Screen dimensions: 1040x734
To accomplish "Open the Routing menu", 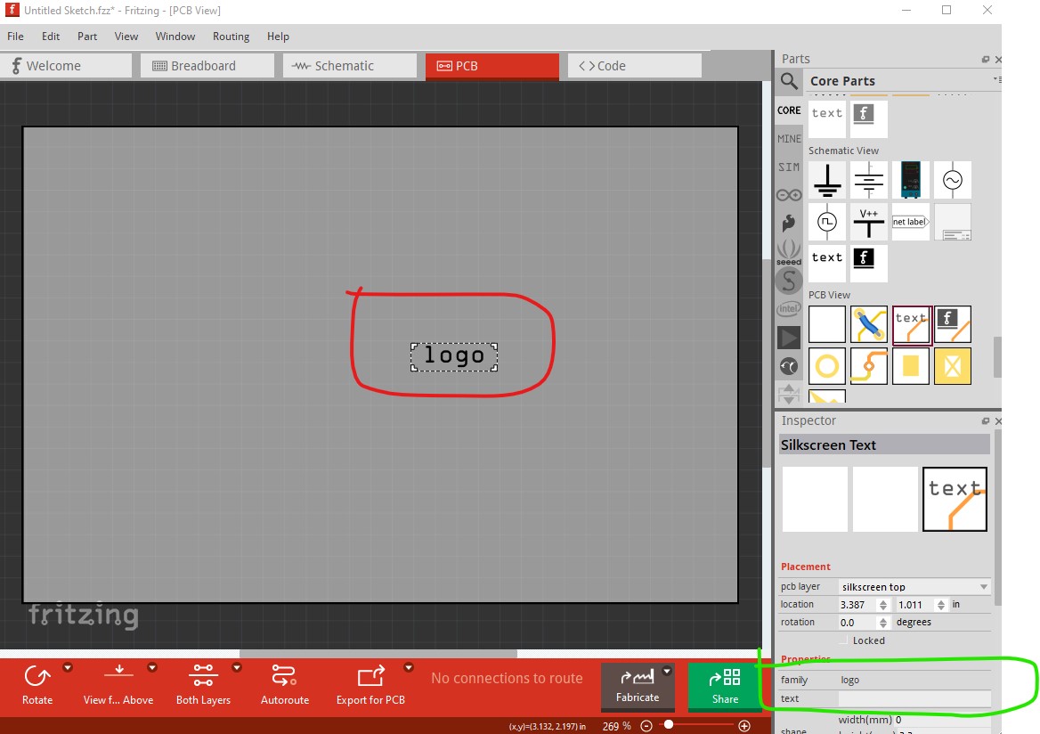I will pyautogui.click(x=231, y=37).
